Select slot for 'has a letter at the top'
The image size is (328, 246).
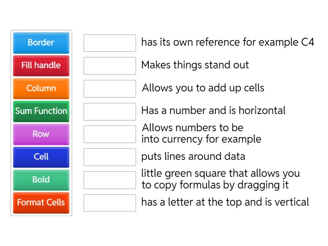109,203
